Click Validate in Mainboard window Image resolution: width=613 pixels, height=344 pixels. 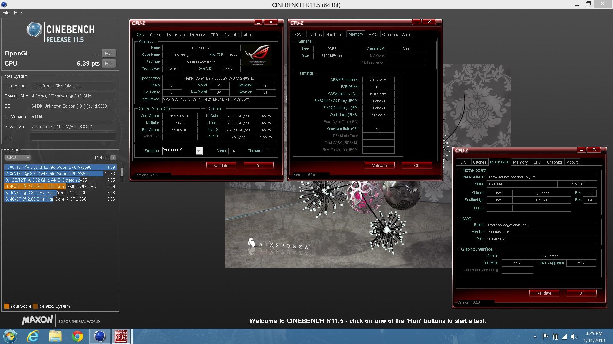coord(544,293)
